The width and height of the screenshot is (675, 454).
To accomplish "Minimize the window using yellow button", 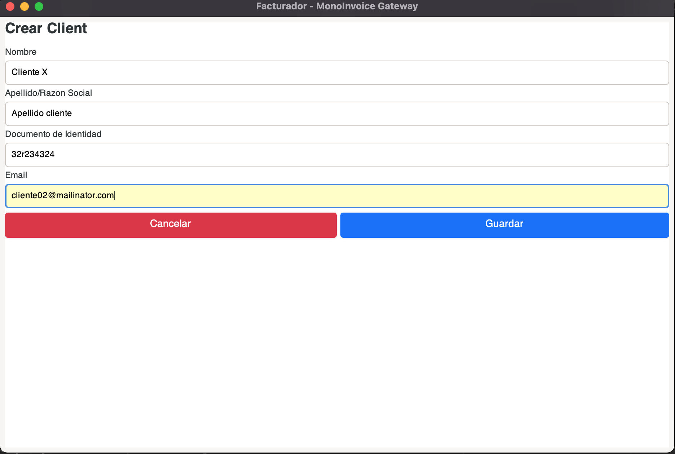I will (25, 6).
